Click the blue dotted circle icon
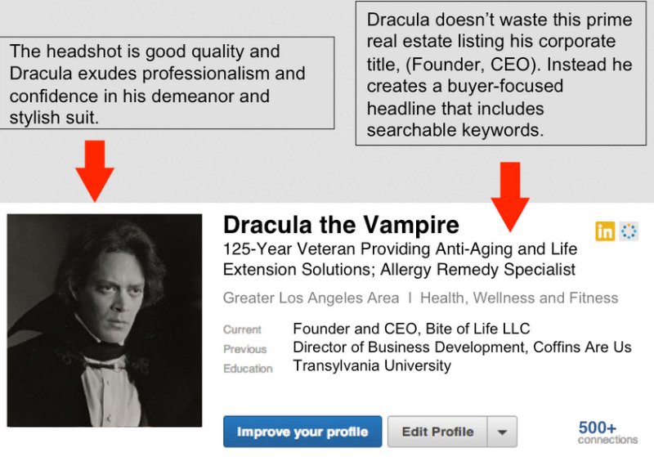The width and height of the screenshot is (654, 457). [629, 231]
